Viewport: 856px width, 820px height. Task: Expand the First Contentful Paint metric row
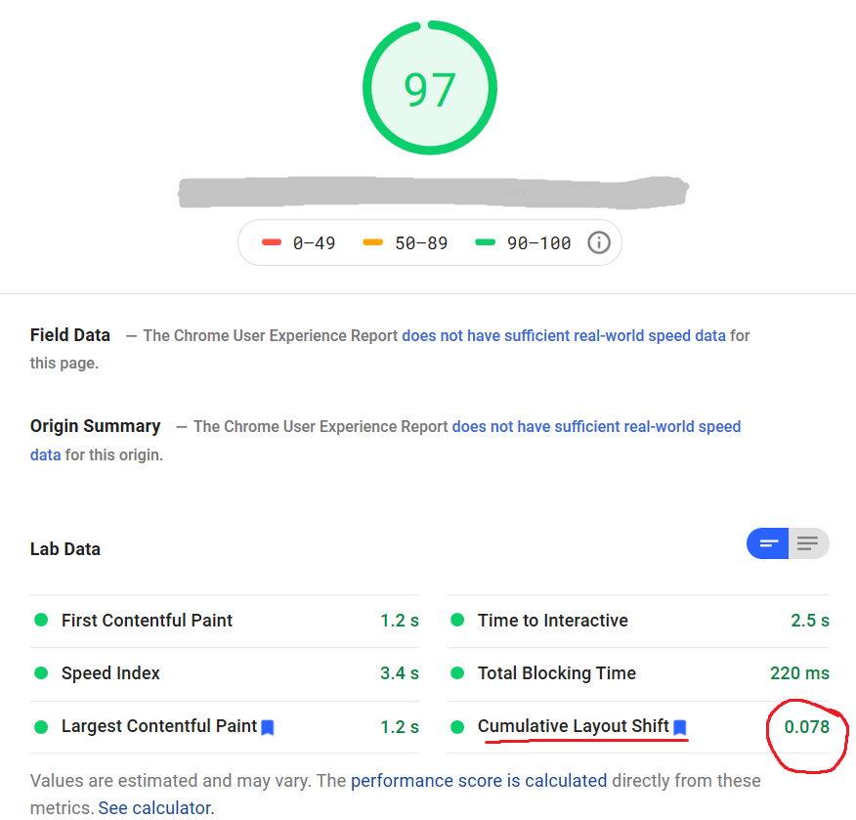pyautogui.click(x=147, y=620)
